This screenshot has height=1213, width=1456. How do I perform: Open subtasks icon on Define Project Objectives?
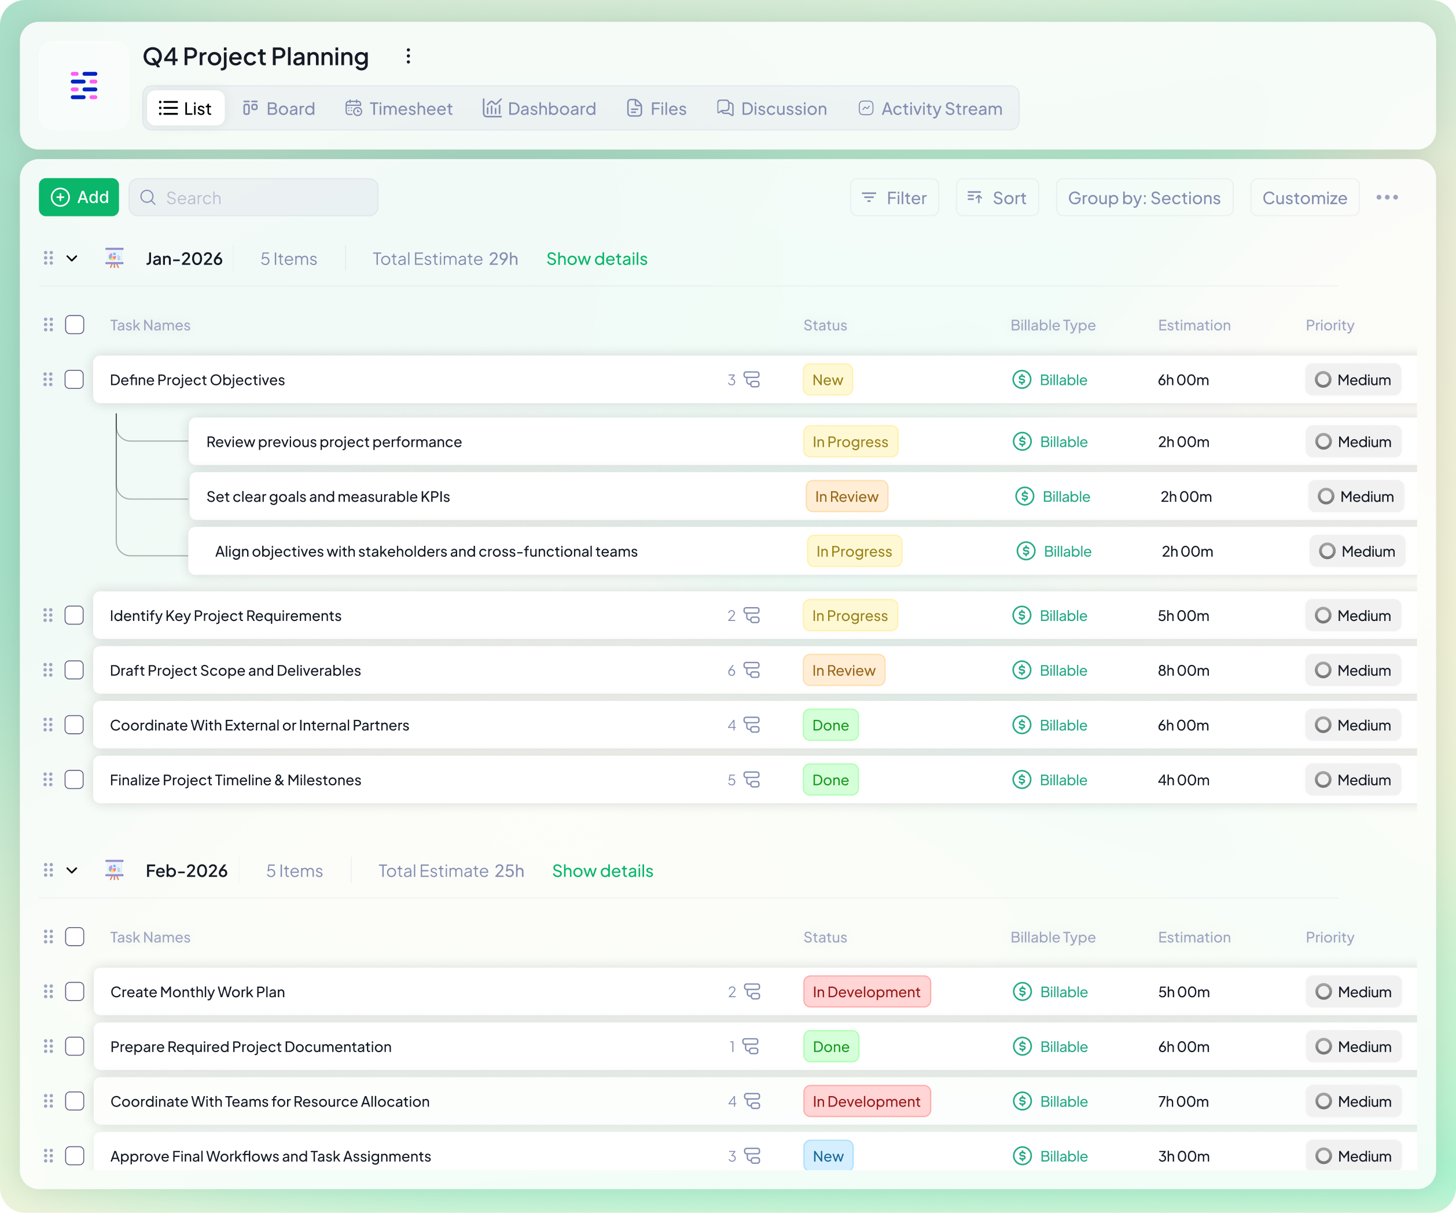point(753,380)
